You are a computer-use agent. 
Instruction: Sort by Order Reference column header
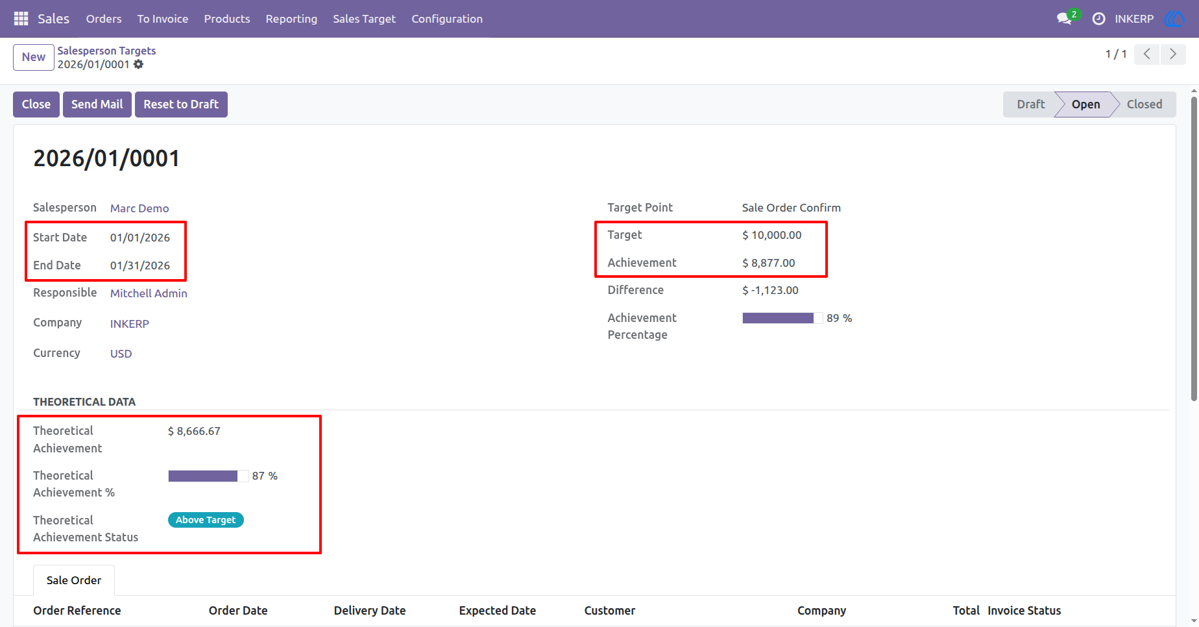click(x=77, y=611)
